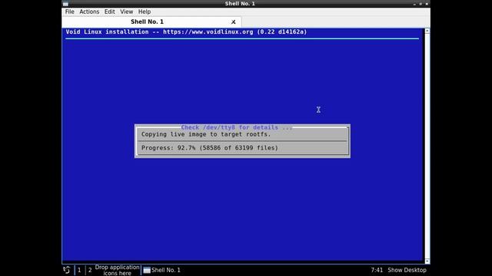
Task: Click the Progress 92.7% status line
Action: (x=210, y=148)
